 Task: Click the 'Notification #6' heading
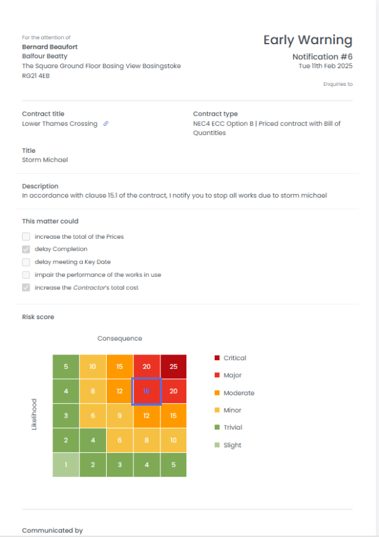coord(322,57)
